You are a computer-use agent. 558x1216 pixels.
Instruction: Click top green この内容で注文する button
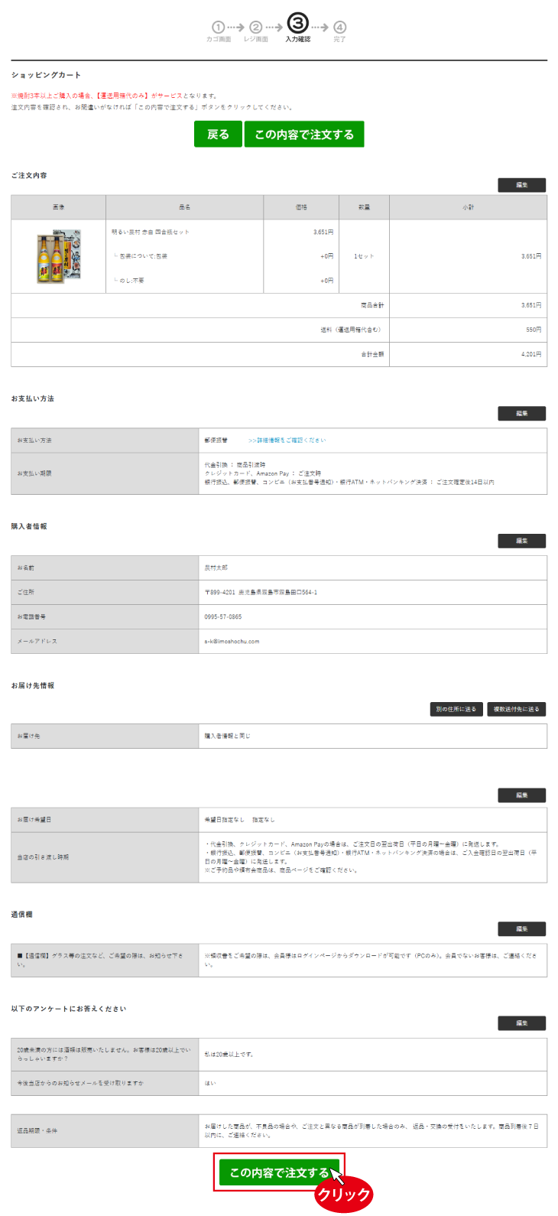304,134
